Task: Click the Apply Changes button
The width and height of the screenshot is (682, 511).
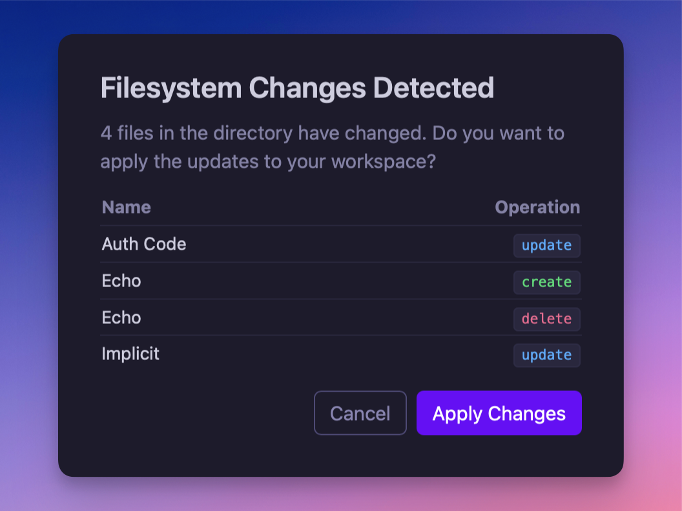Action: pyautogui.click(x=499, y=413)
